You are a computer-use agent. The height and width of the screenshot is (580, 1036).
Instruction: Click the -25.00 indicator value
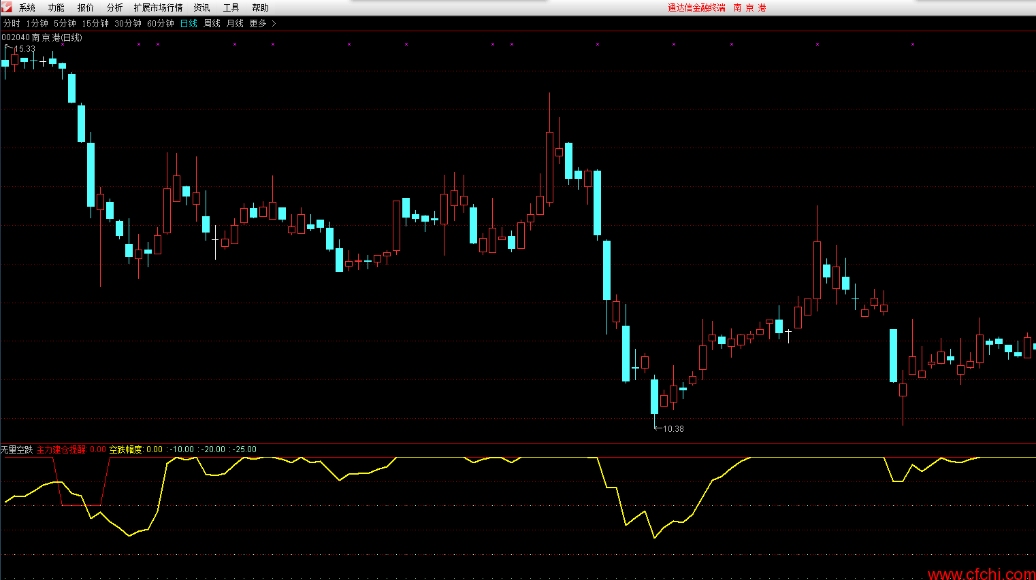[x=245, y=449]
